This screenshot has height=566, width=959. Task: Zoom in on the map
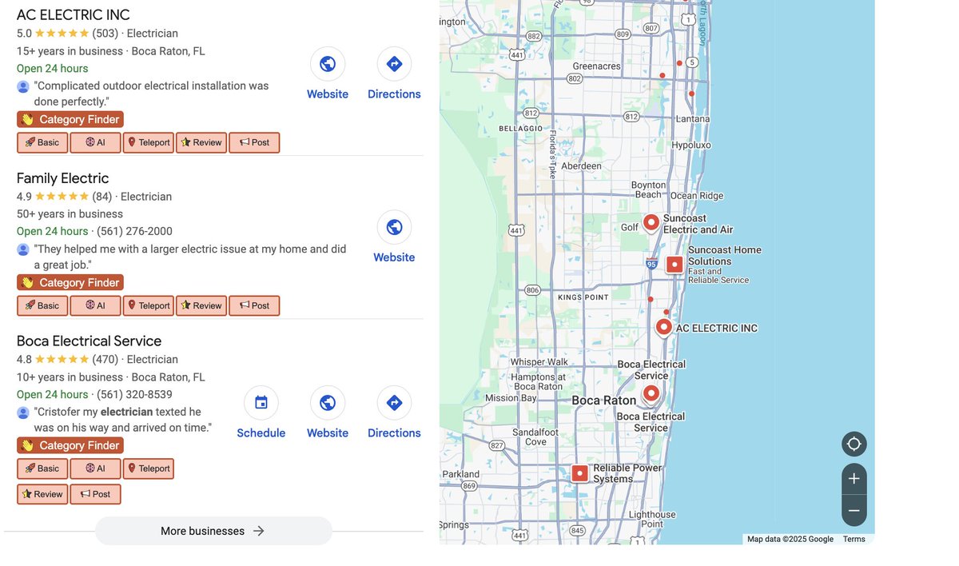point(854,479)
